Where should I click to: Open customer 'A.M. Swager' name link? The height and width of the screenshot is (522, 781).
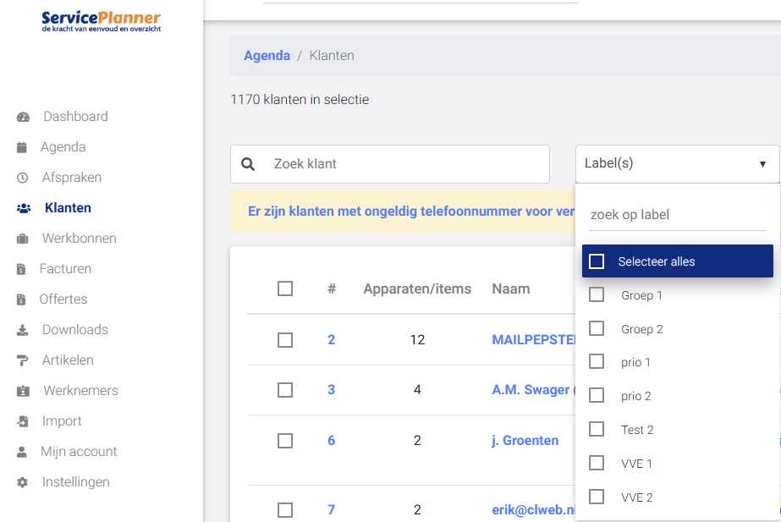(531, 390)
